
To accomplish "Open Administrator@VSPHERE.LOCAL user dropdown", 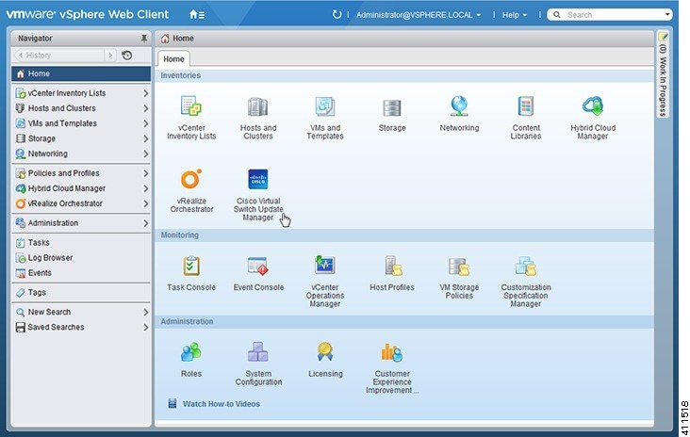I will [418, 15].
